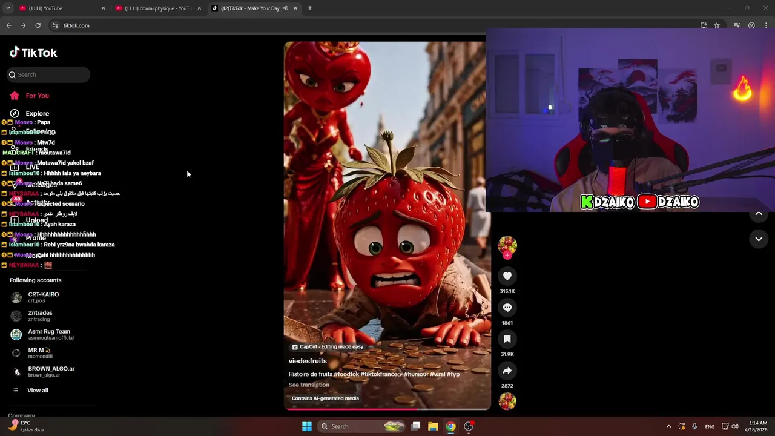Click the #humour hashtag
775x436 pixels.
pos(416,374)
